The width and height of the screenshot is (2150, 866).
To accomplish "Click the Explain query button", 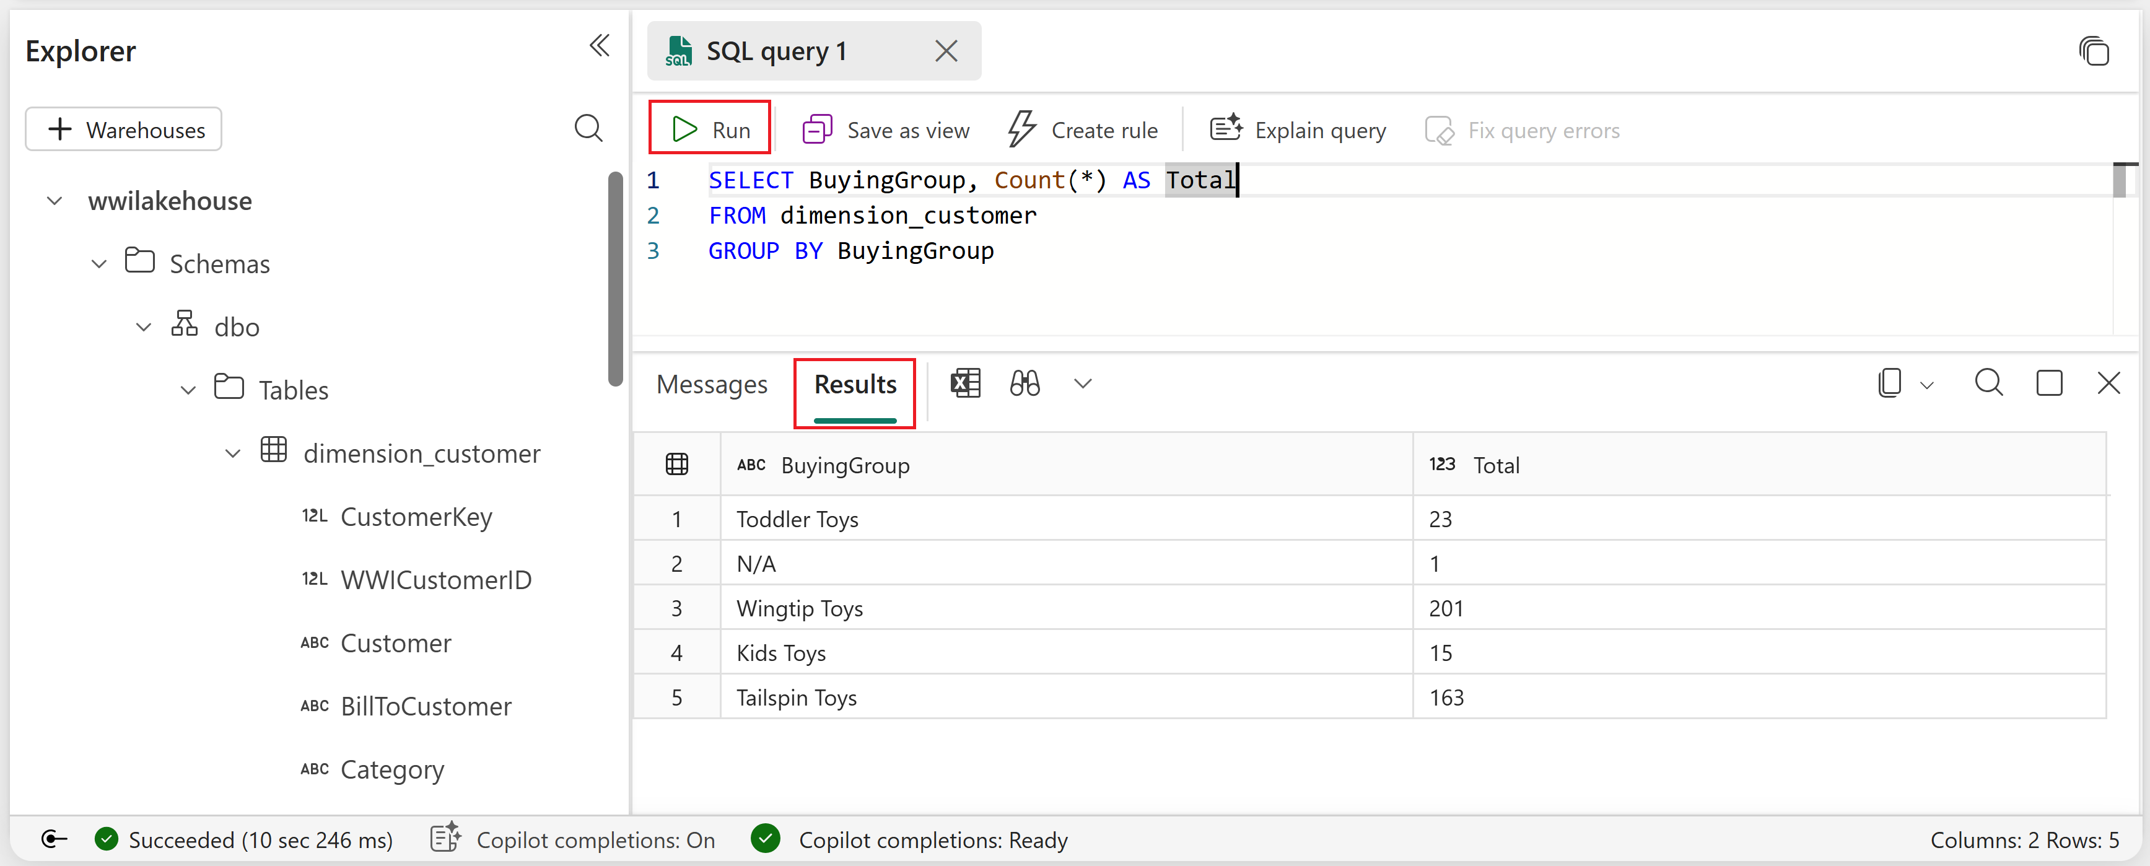I will (x=1298, y=130).
